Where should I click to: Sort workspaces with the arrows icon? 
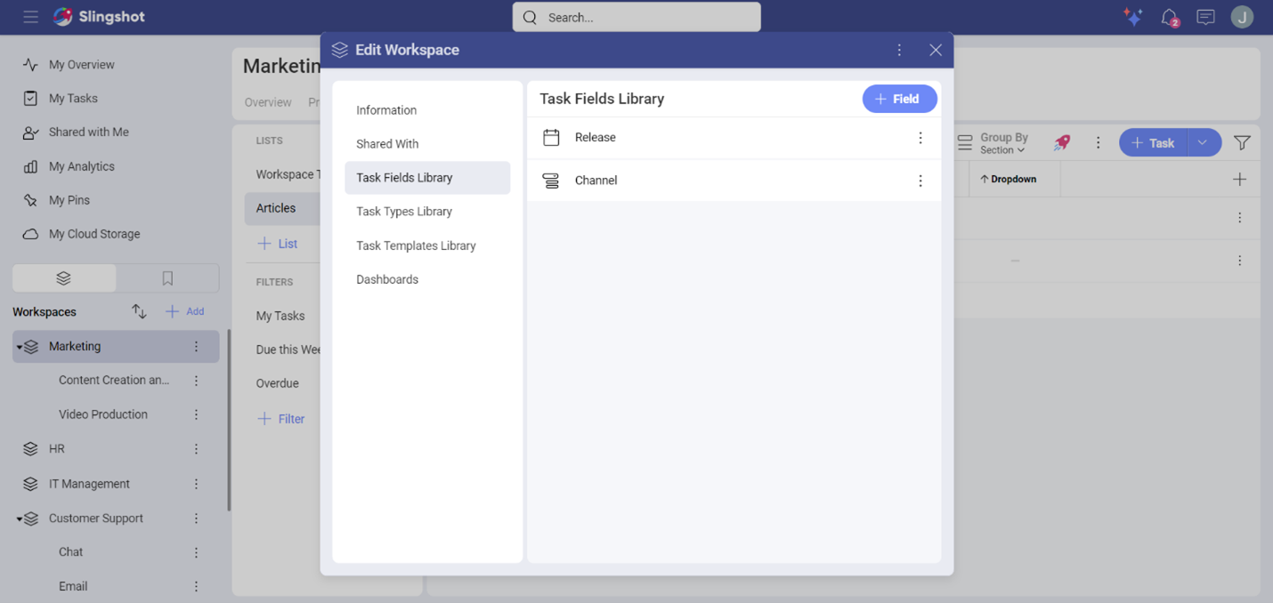tap(139, 311)
